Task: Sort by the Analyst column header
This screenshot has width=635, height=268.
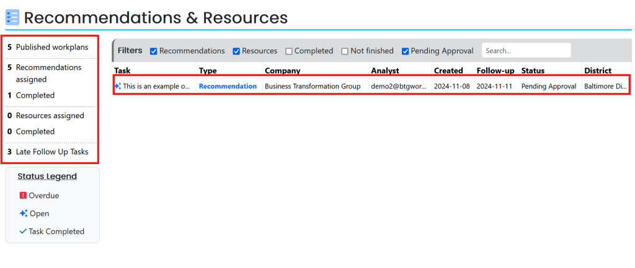Action: 385,71
